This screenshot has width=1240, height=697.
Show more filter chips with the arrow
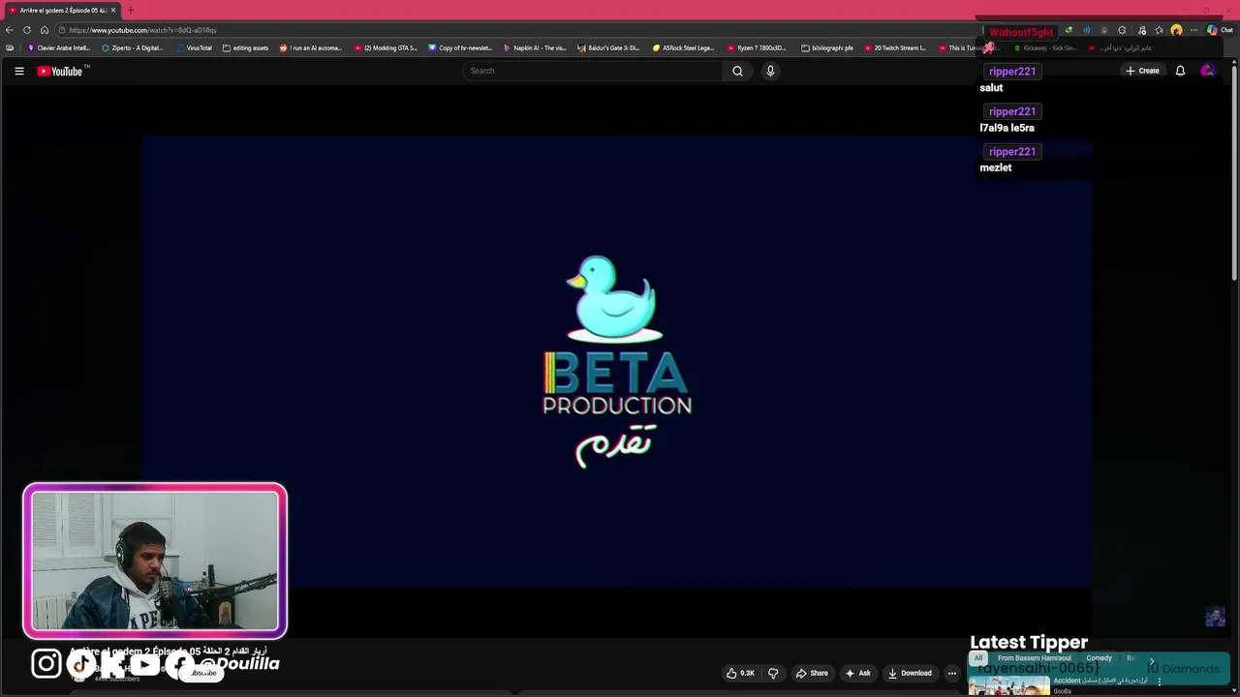pyautogui.click(x=1152, y=661)
